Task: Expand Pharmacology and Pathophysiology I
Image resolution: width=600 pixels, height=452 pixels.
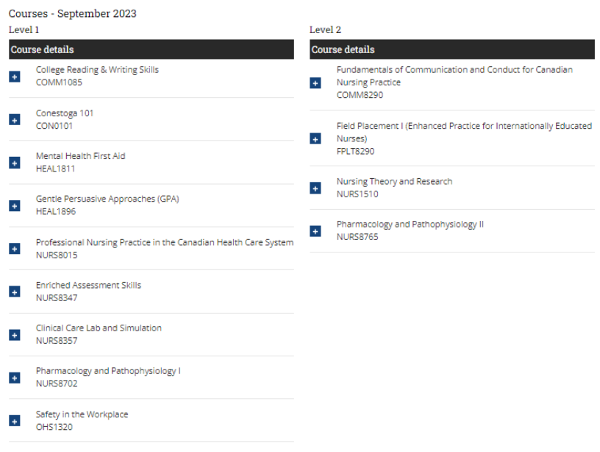Action: pos(15,378)
